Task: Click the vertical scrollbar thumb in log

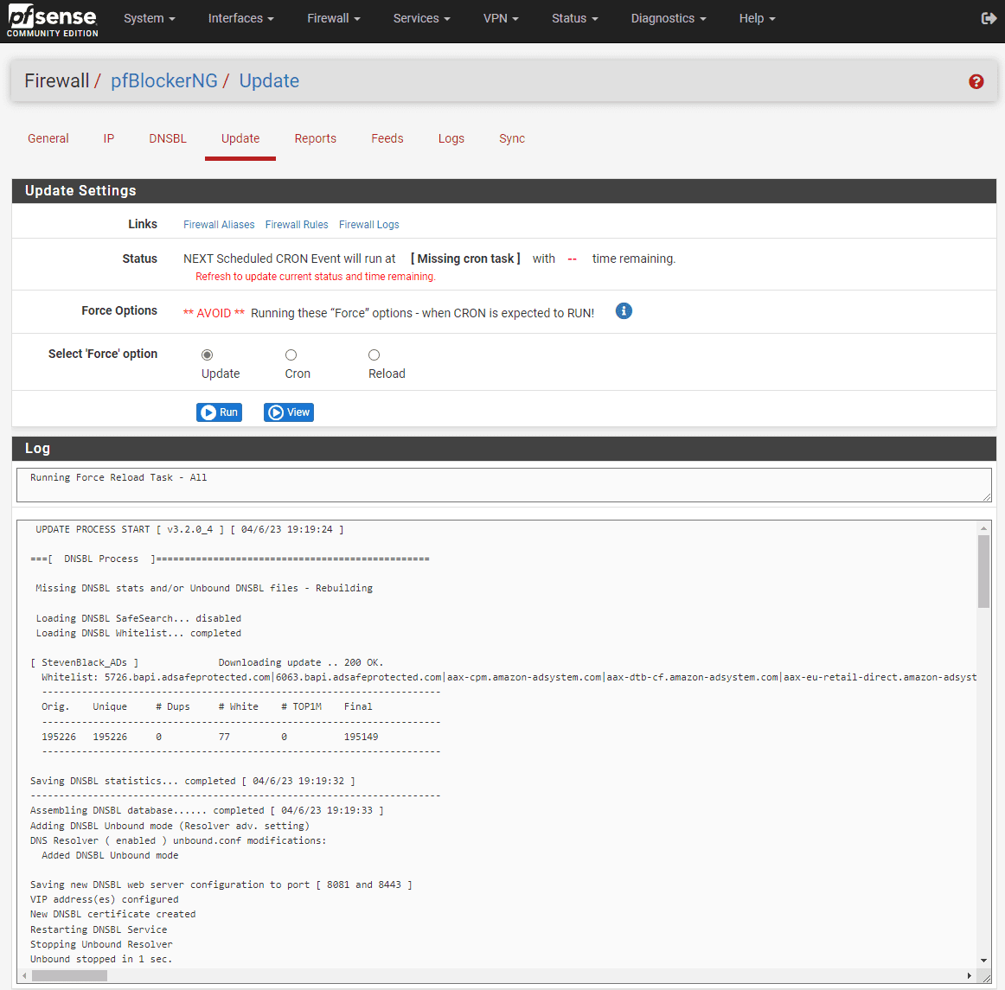Action: pyautogui.click(x=983, y=572)
